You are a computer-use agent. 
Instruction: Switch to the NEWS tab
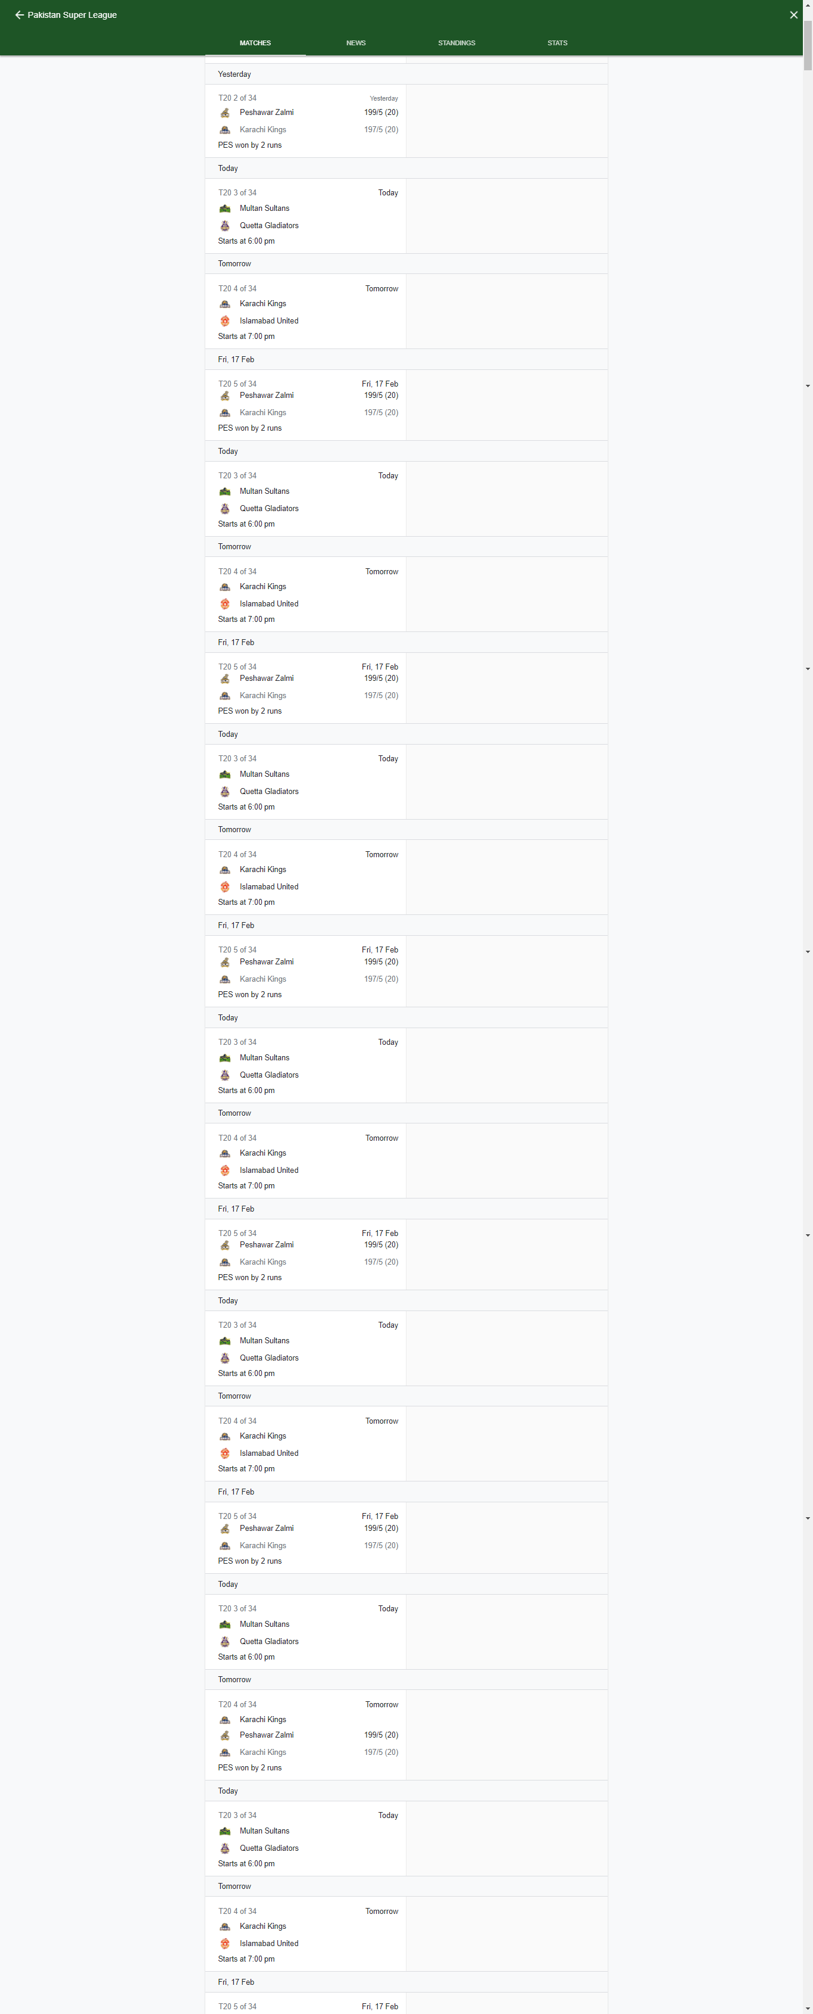click(355, 43)
